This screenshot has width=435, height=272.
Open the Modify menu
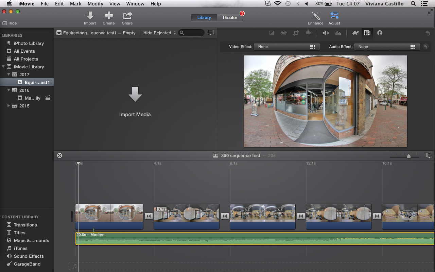95,4
